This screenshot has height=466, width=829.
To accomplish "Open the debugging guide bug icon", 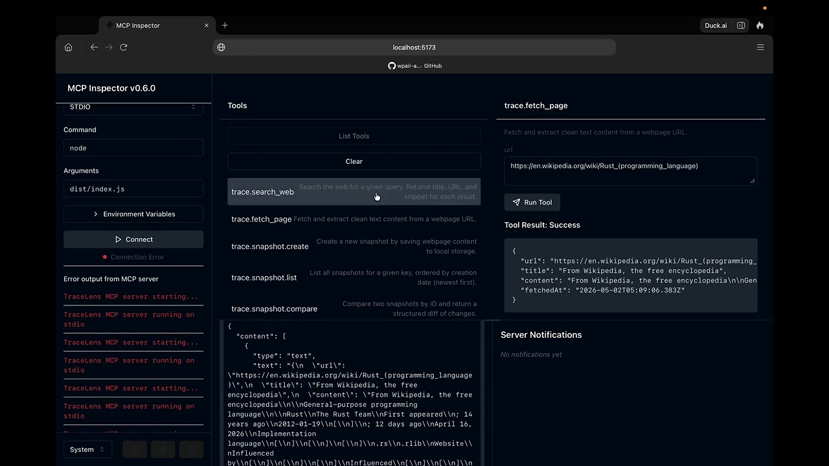I will coord(163,450).
